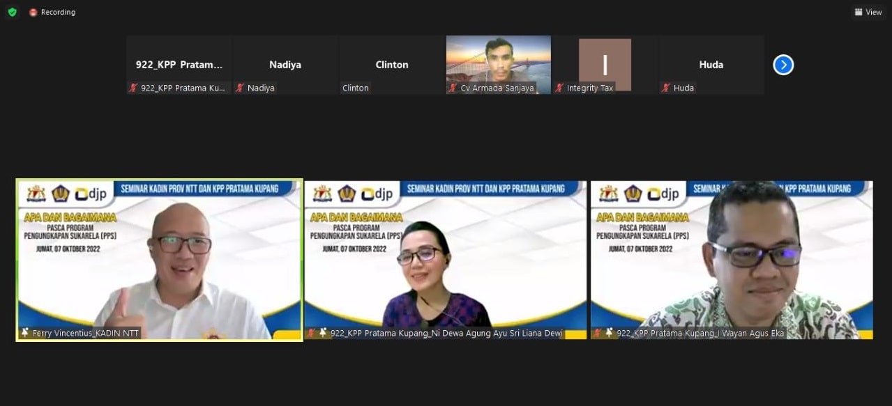
Task: Click the green encryption shield icon
Action: click(x=12, y=12)
